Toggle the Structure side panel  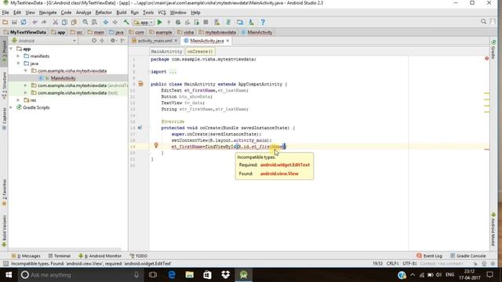point(4,85)
